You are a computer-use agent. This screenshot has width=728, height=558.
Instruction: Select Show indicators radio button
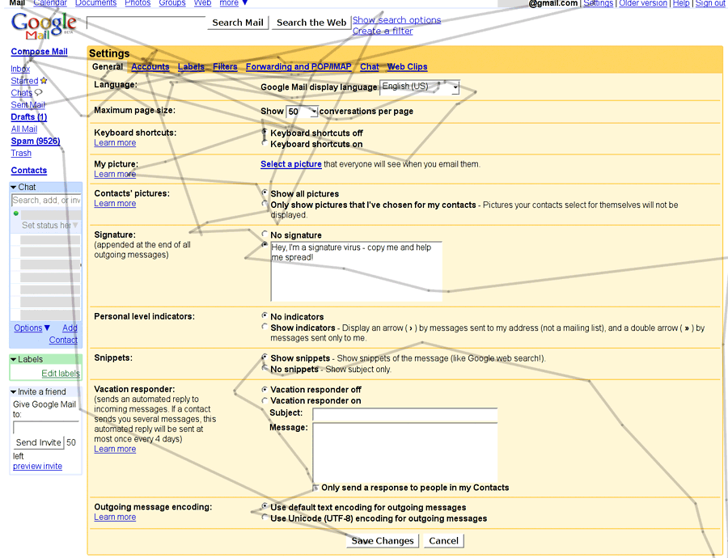(265, 328)
